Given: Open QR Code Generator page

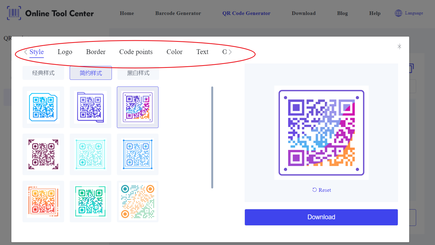Looking at the screenshot, I should coord(247,13).
